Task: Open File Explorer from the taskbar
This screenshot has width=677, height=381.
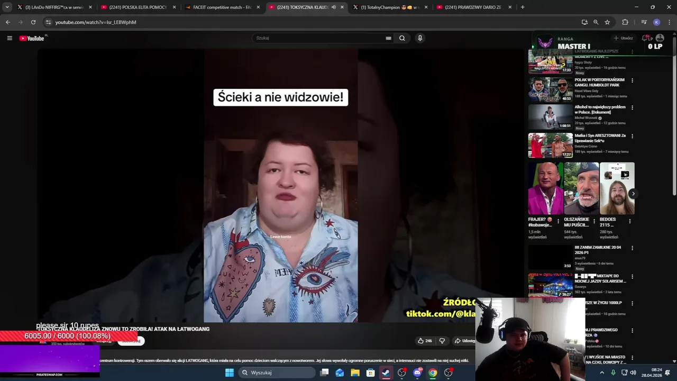Action: click(355, 373)
